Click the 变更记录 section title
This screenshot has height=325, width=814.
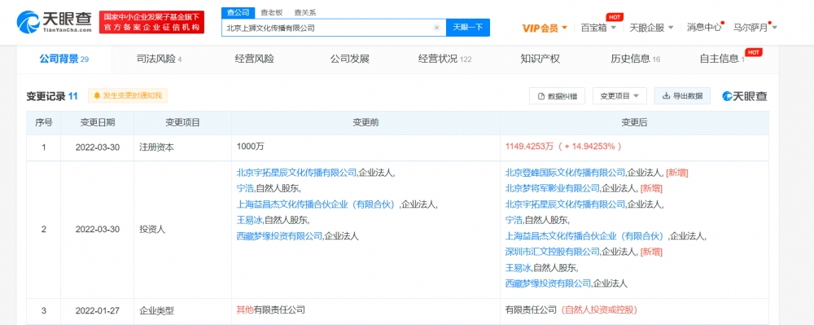click(x=46, y=96)
